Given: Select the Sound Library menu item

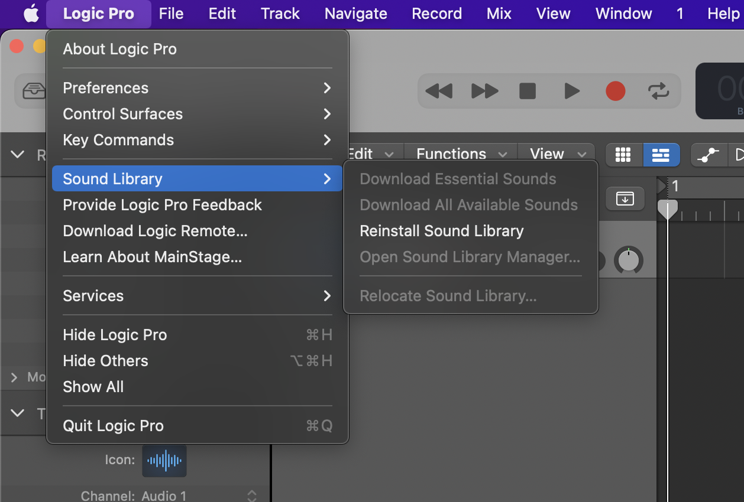Looking at the screenshot, I should [197, 179].
